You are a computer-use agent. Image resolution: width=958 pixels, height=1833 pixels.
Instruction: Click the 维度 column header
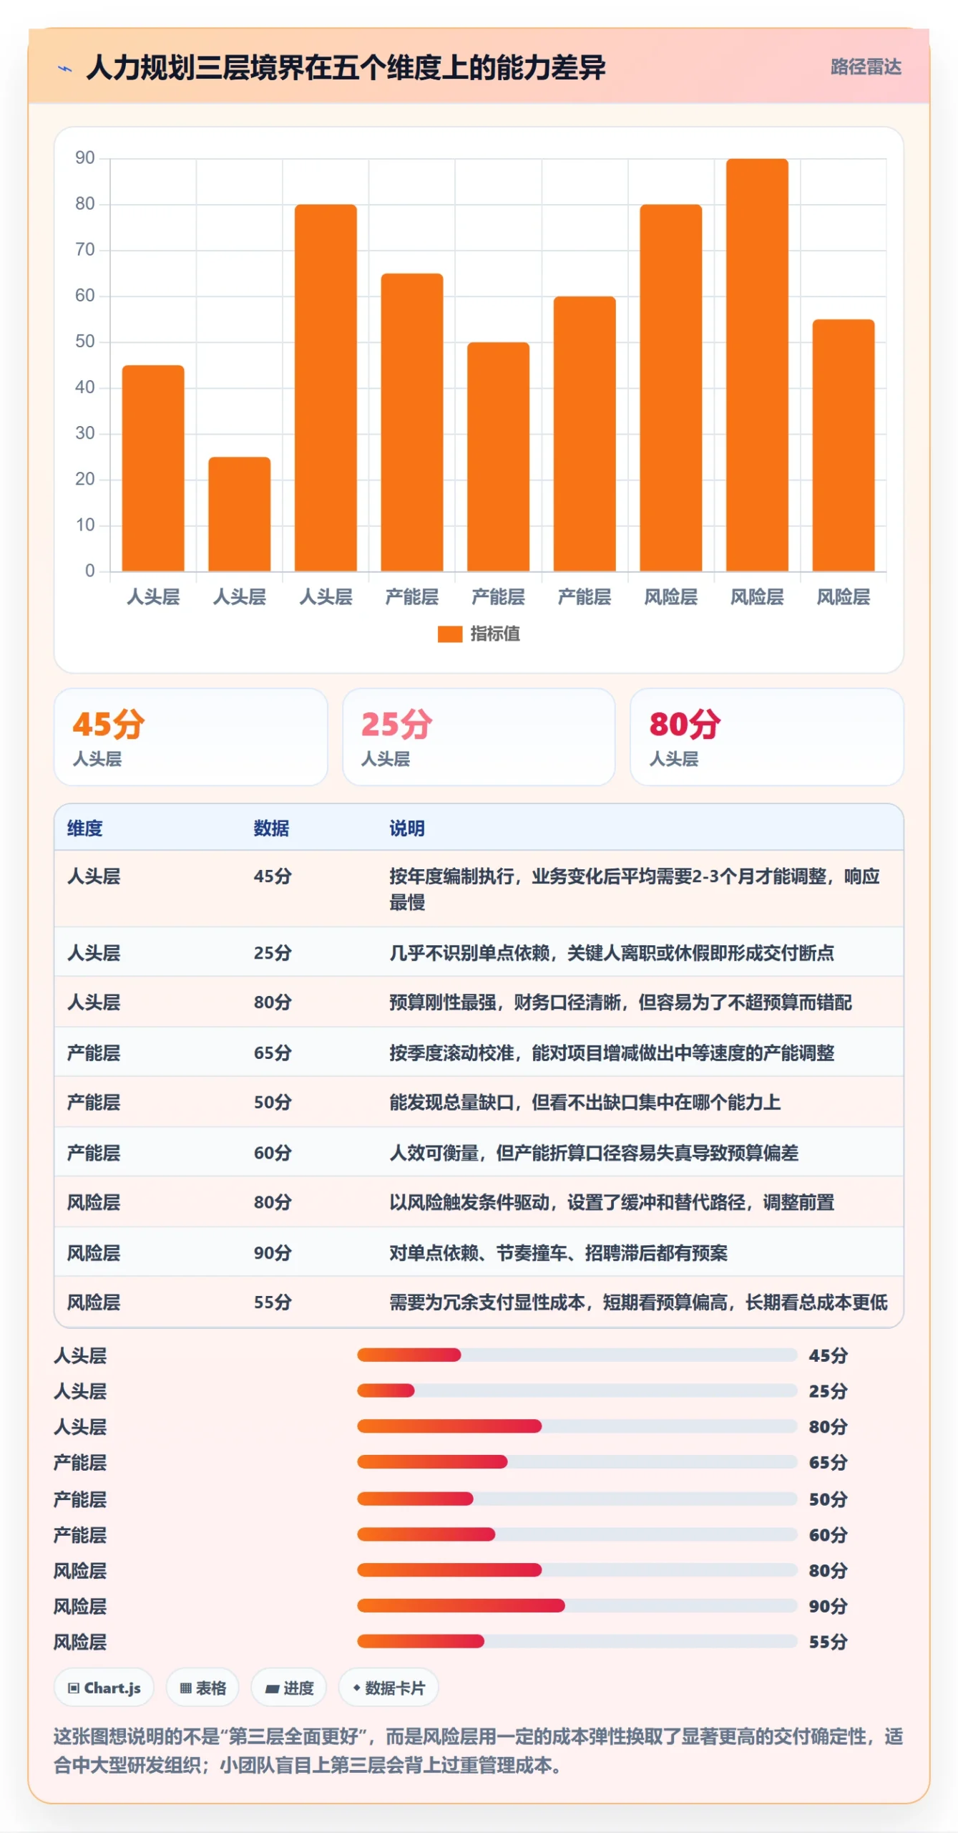85,828
